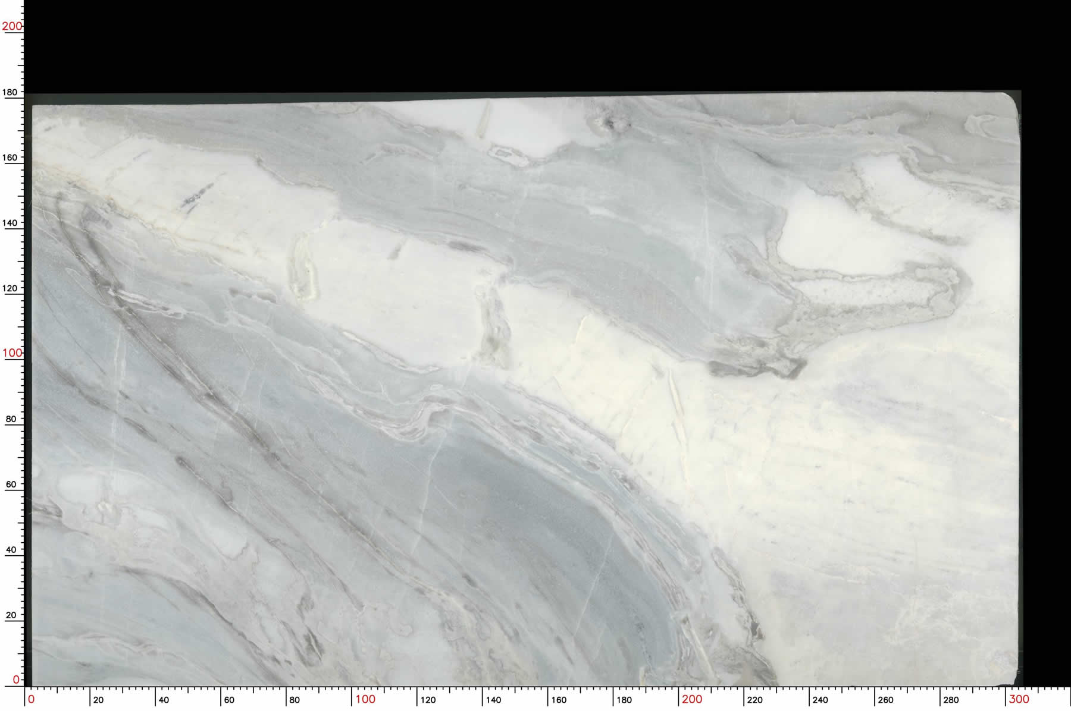
Task: Pick the 60 label on the bottom ruler
Action: tap(229, 700)
